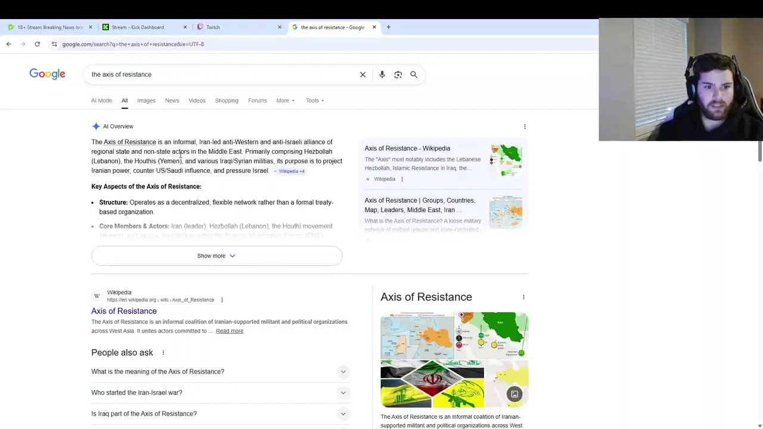Close the Kick Dashboard tab
Viewport: 763px width, 429px height.
point(185,27)
